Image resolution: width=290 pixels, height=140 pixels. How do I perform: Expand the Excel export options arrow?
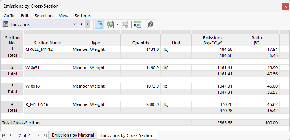coord(117,24)
